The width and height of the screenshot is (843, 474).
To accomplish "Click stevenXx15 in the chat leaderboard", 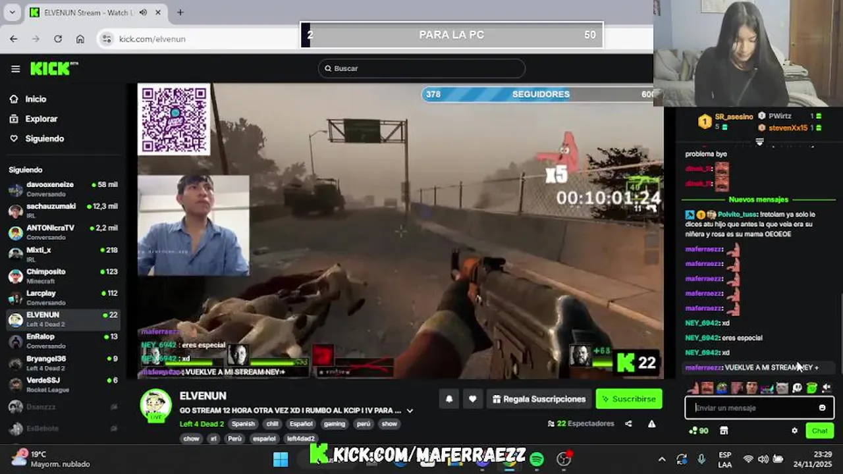I will [x=788, y=128].
